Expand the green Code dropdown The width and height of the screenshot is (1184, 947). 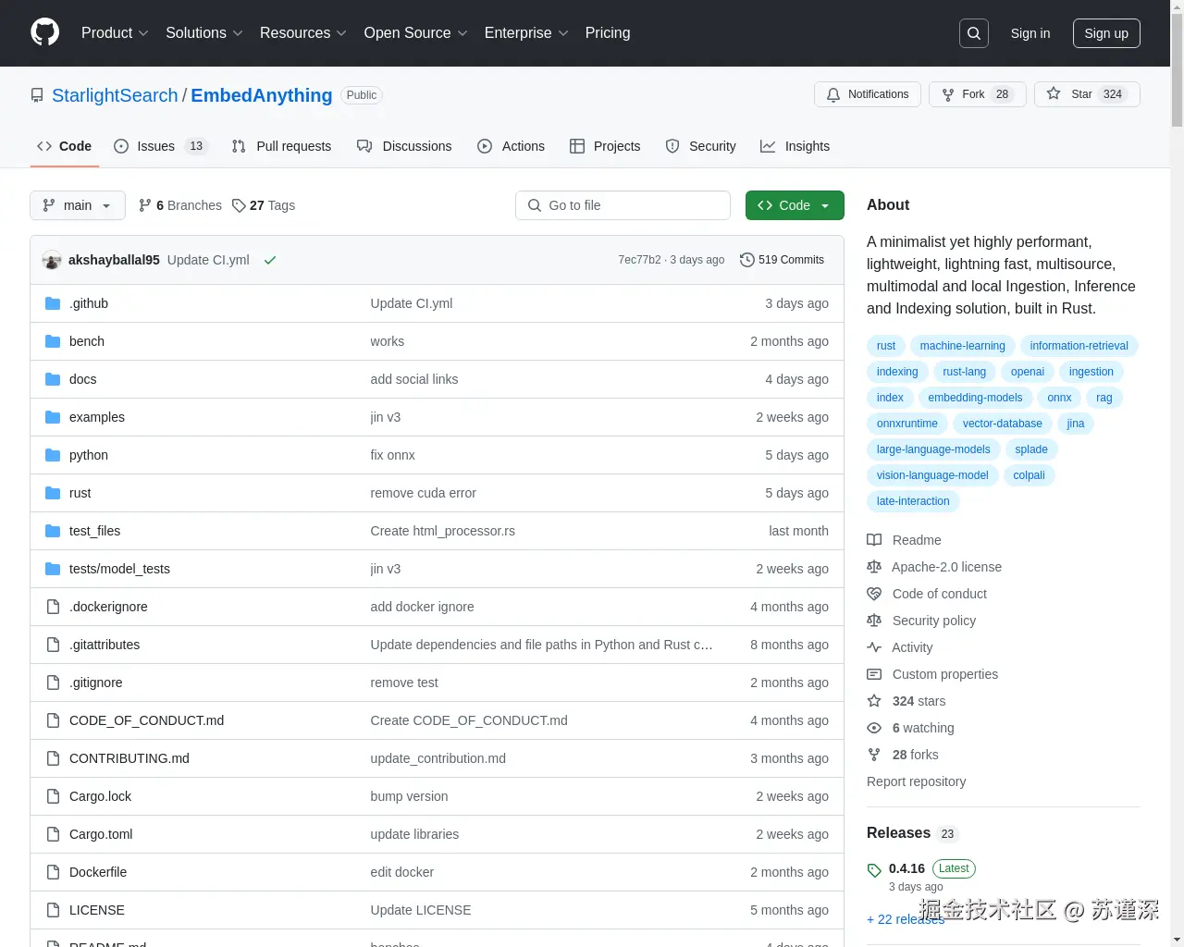click(794, 205)
